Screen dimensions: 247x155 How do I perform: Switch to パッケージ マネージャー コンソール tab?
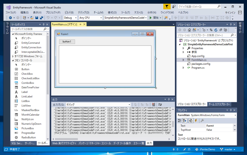pos(95,143)
